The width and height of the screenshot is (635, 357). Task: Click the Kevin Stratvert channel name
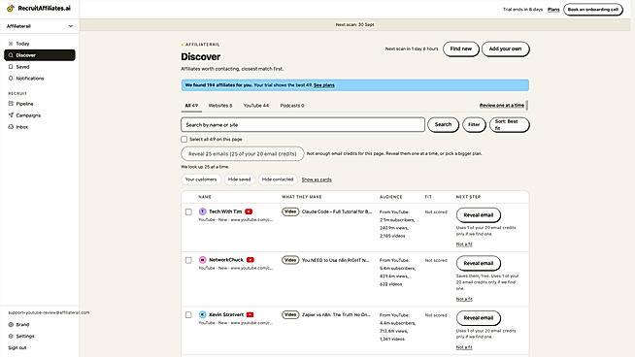click(x=226, y=314)
